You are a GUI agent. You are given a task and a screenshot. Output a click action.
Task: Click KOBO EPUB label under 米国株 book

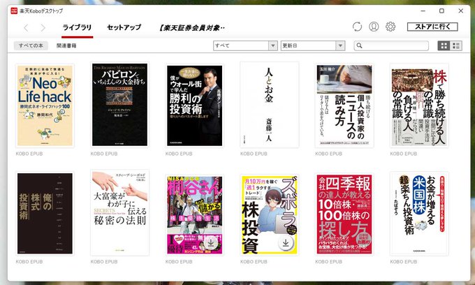point(403,262)
